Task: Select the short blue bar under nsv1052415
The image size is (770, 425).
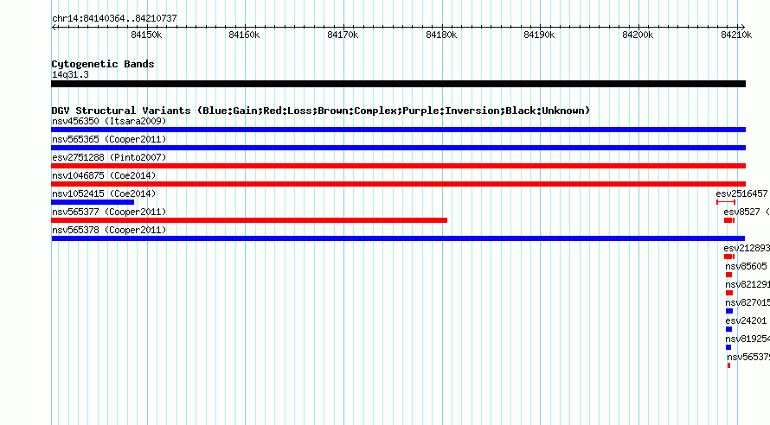Action: (x=93, y=202)
